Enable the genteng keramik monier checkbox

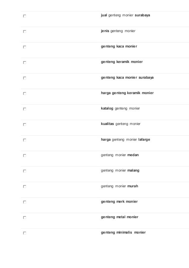[25, 63]
